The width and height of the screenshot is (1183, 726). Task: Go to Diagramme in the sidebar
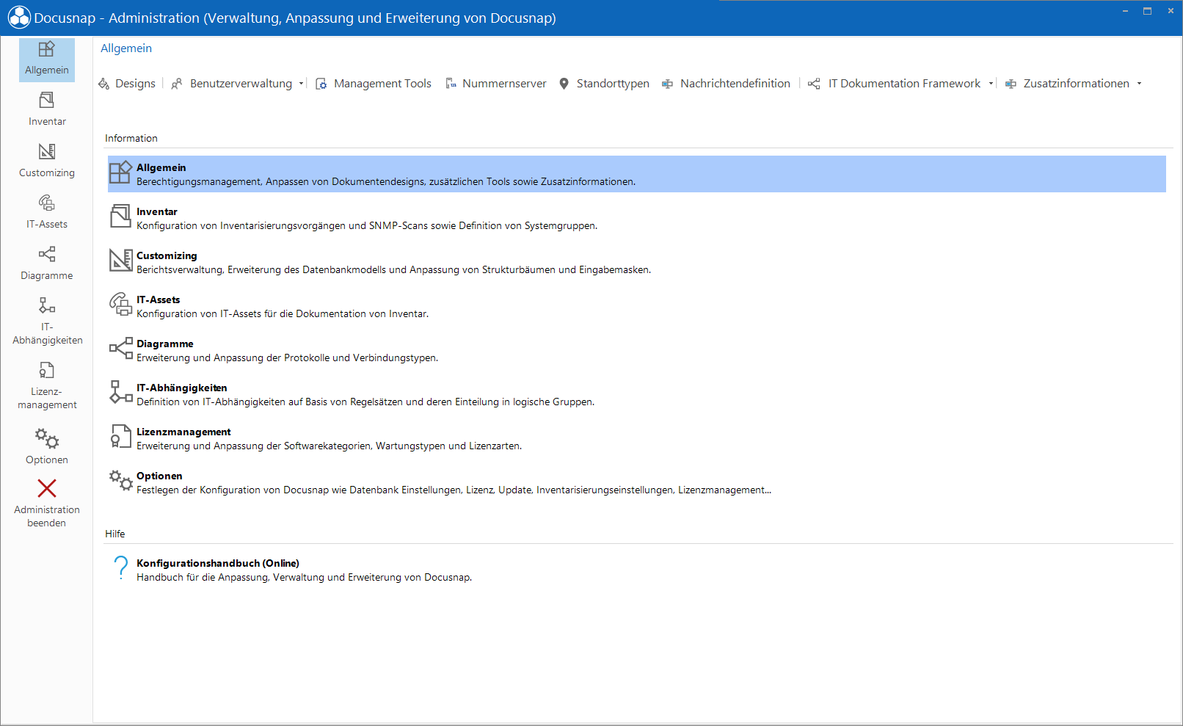coord(47,263)
